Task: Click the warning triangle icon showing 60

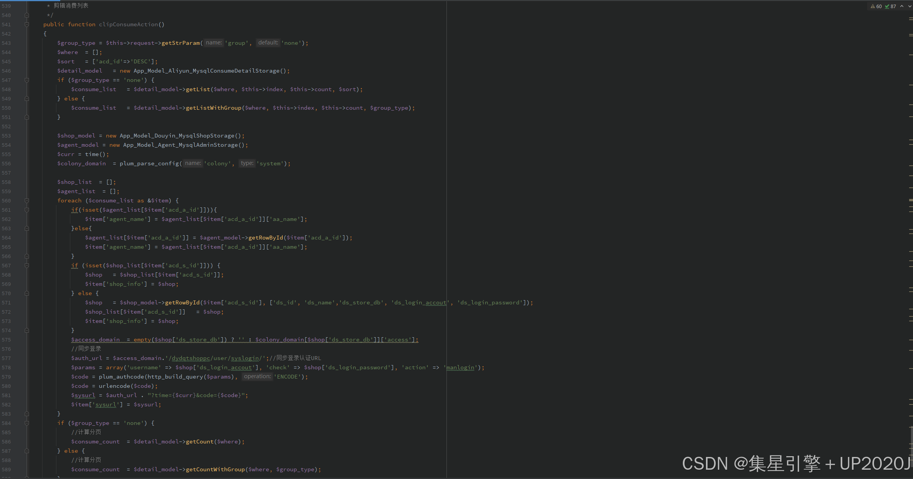Action: point(873,6)
